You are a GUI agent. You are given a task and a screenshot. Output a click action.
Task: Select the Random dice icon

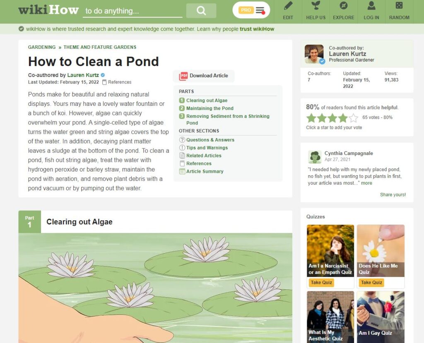click(x=399, y=5)
